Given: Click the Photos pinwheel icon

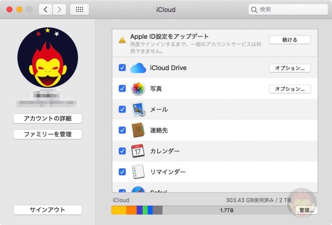Looking at the screenshot, I should tap(138, 89).
